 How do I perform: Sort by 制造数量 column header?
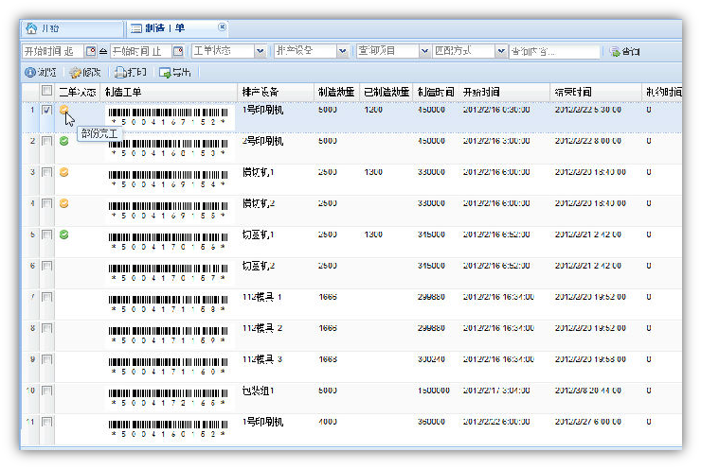pyautogui.click(x=336, y=93)
